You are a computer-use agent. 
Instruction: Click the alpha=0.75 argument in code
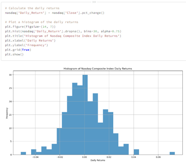tap(111, 31)
